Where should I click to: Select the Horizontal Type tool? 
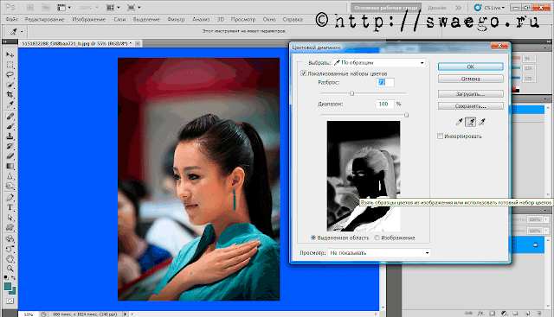click(10, 207)
